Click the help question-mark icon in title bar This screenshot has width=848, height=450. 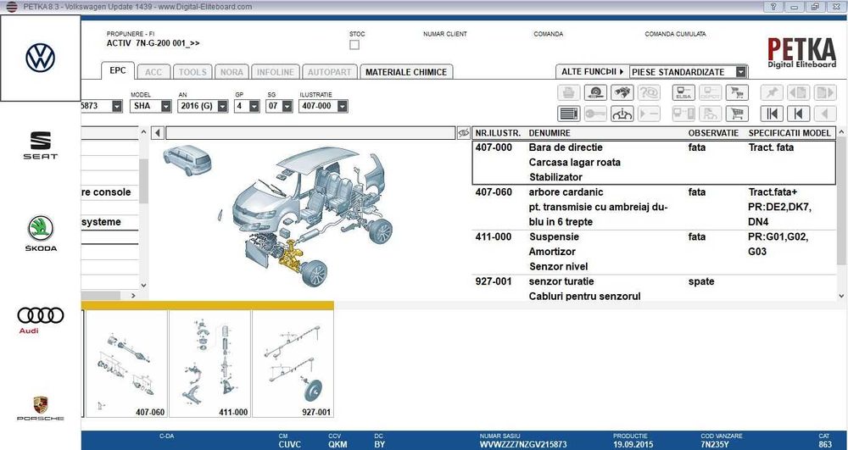[773, 7]
